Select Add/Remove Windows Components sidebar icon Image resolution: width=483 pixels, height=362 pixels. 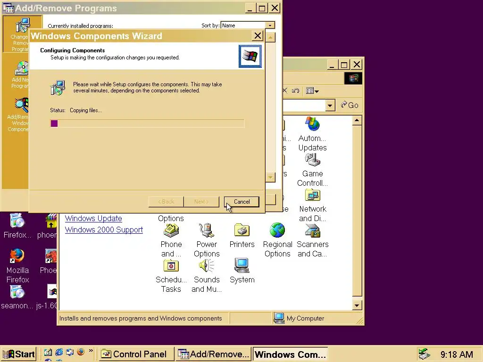pos(22,105)
